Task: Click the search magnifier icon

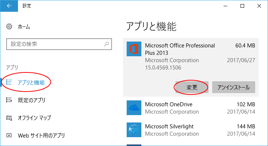Action: [x=106, y=44]
